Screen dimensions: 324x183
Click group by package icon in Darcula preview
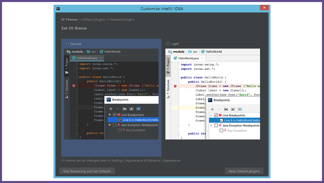coord(125,109)
